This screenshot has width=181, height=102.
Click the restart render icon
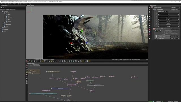(37, 61)
